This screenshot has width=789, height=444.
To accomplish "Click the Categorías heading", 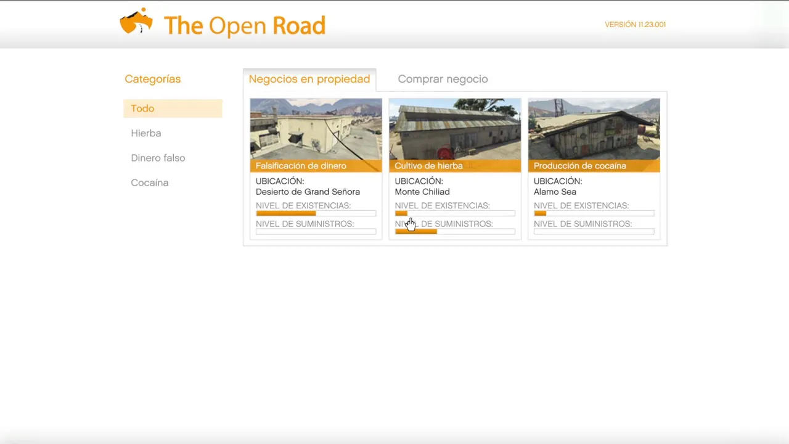I will pyautogui.click(x=153, y=79).
